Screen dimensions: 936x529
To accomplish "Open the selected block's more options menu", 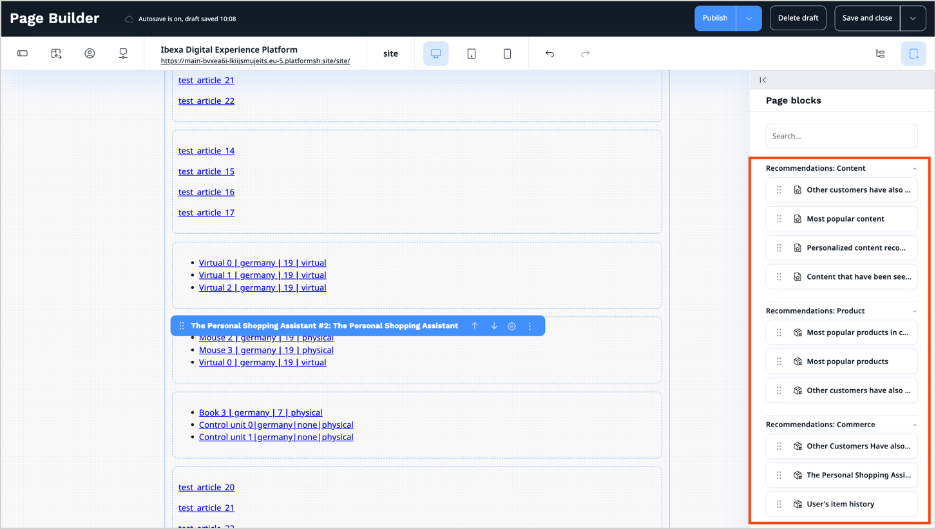I will pos(530,326).
